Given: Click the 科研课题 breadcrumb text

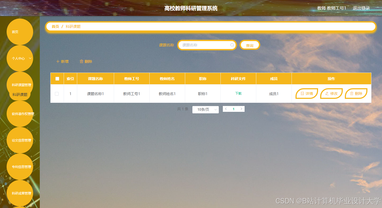Looking at the screenshot, I should [73, 26].
